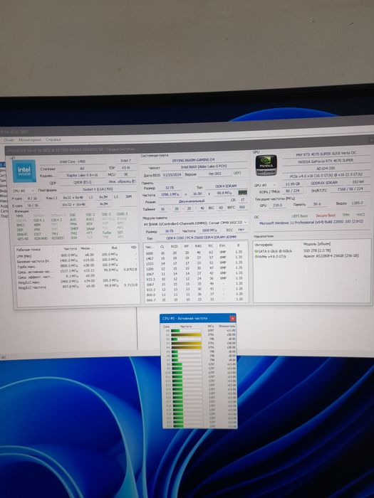Click the SSE4.2 feature flag

click(x=56, y=219)
